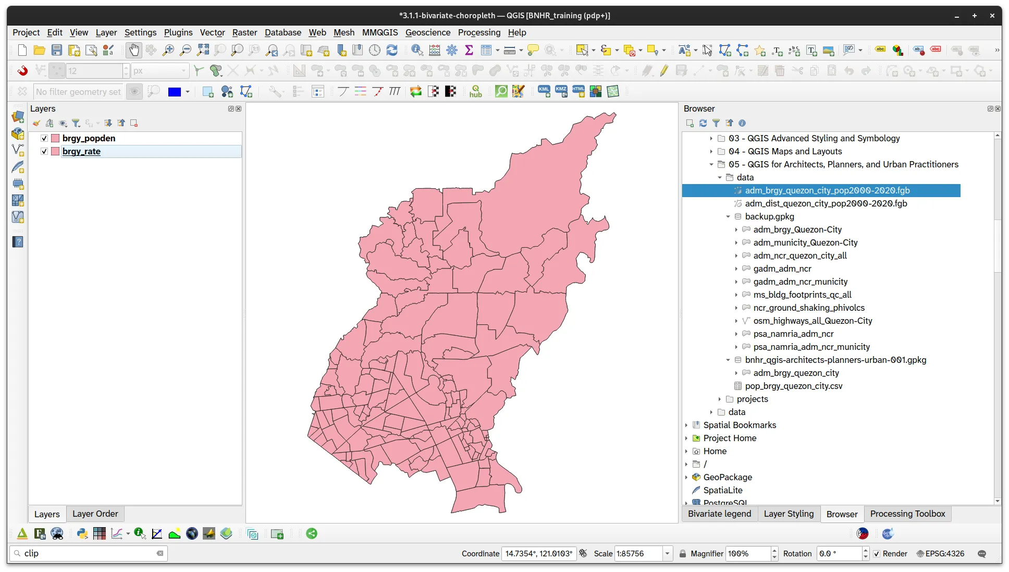1009x572 pixels.
Task: Click the blue color swatch button
Action: pos(174,92)
